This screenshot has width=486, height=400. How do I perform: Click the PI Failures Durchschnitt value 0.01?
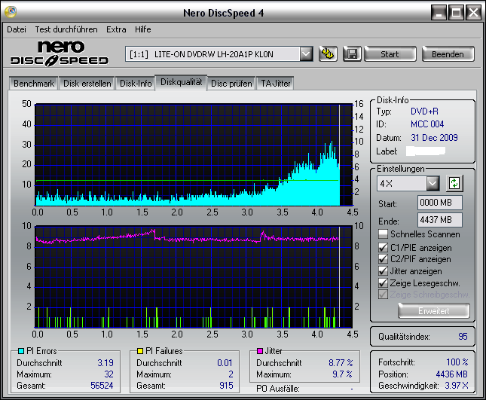tap(225, 362)
